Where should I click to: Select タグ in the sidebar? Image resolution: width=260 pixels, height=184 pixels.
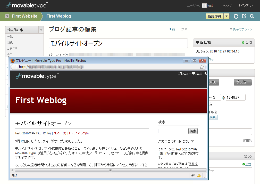[x=10, y=54]
